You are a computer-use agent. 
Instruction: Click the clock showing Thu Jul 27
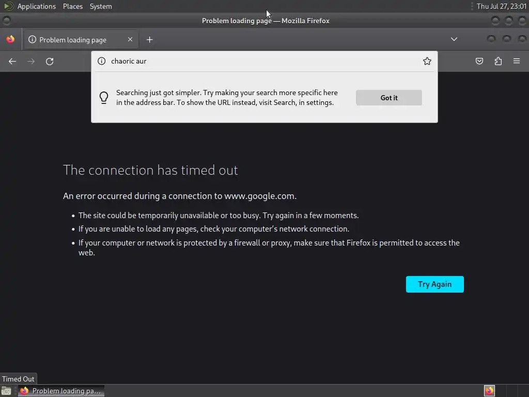point(501,6)
